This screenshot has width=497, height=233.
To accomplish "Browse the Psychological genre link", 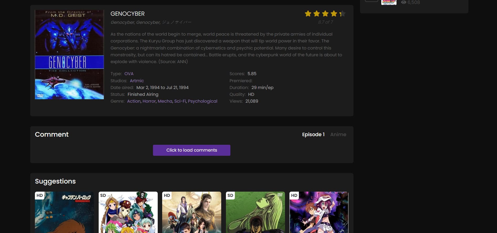I will 203,101.
